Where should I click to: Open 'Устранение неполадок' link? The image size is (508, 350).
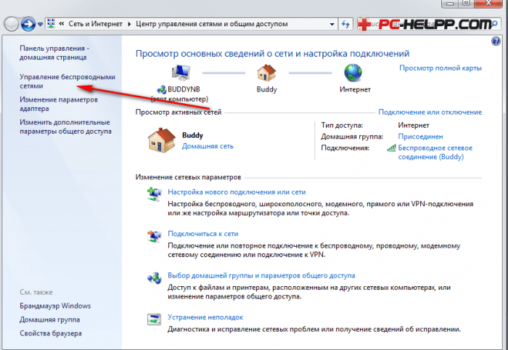click(x=205, y=317)
